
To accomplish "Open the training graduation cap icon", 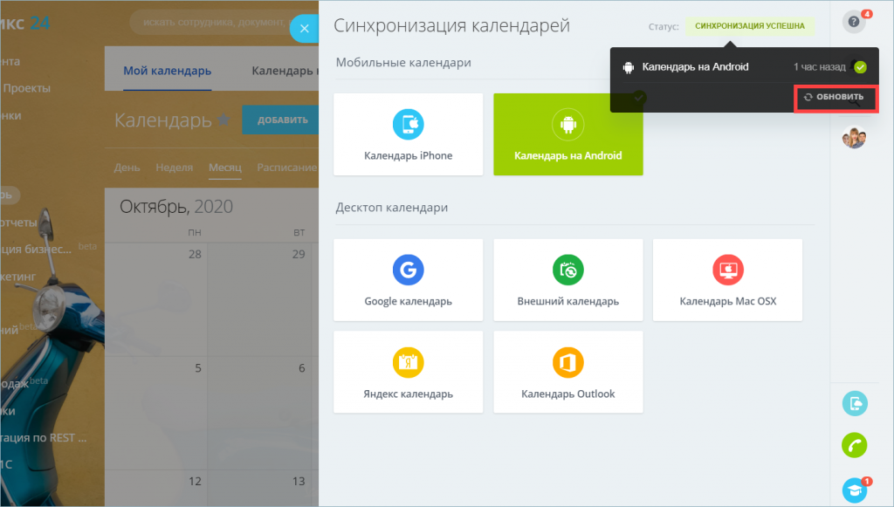I will (x=855, y=488).
